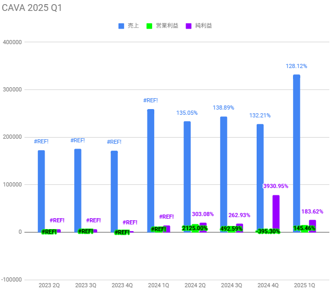This screenshot has height=294, width=333.
Task: Click the purple 純利益 legend swatch
Action: pyautogui.click(x=189, y=26)
